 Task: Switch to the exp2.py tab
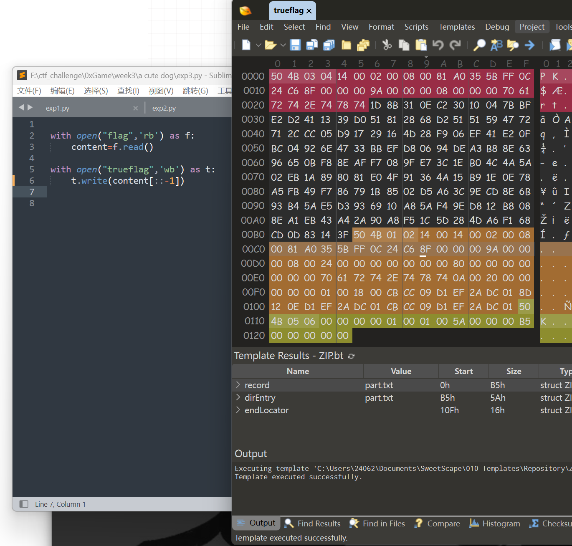[x=164, y=108]
